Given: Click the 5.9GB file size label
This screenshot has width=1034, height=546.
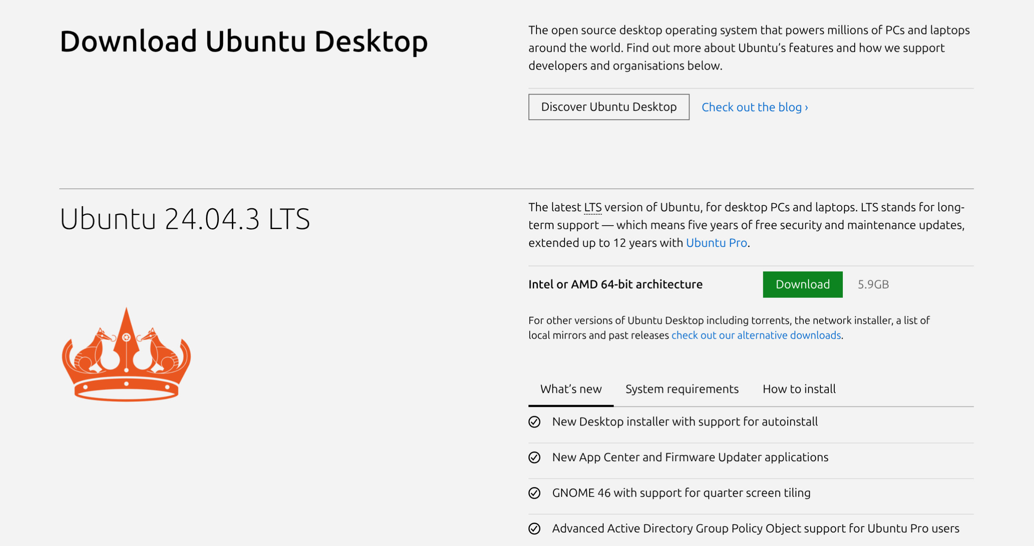Looking at the screenshot, I should (873, 284).
